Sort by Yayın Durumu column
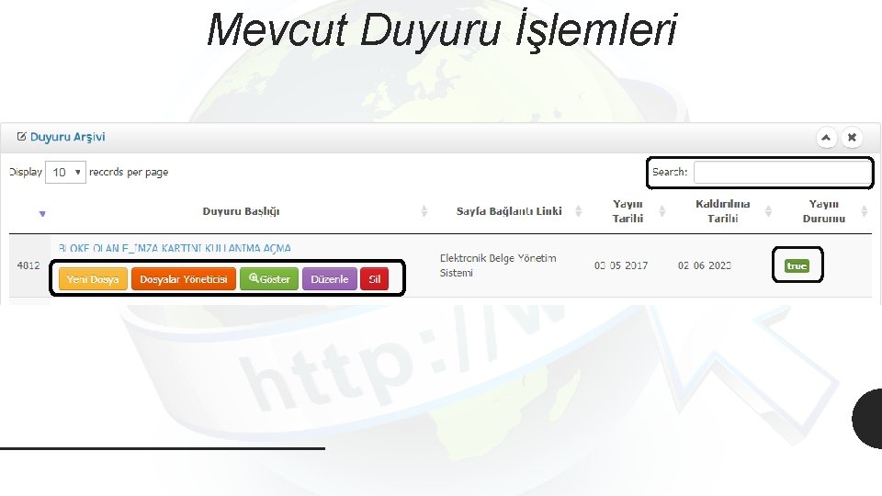This screenshot has height=496, width=882. pos(823,211)
